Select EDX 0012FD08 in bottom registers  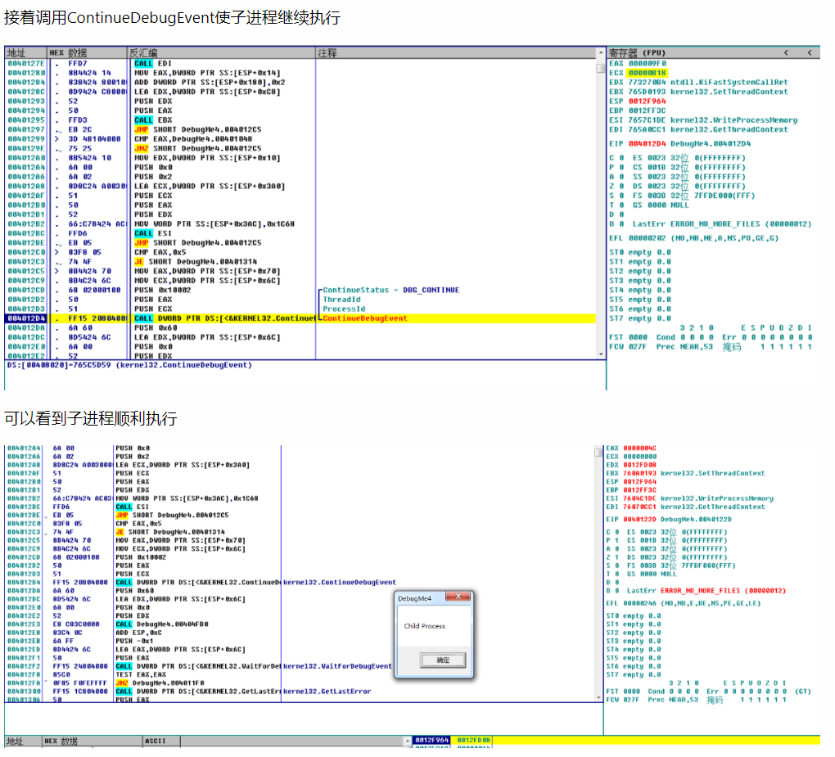pos(631,466)
